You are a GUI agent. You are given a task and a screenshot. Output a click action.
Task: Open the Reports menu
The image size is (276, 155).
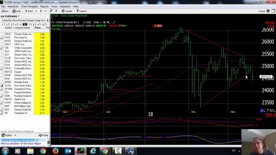point(44,6)
